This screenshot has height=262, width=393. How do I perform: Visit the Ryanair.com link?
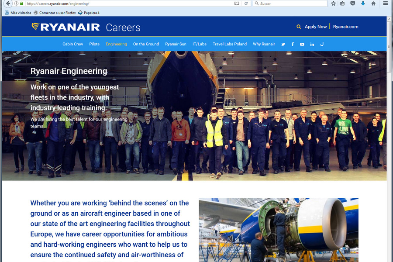346,27
